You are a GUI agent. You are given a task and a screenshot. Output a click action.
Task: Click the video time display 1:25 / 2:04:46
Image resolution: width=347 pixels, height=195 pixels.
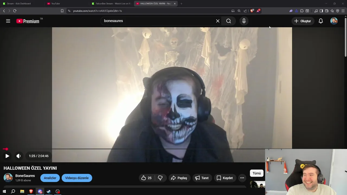[39, 156]
